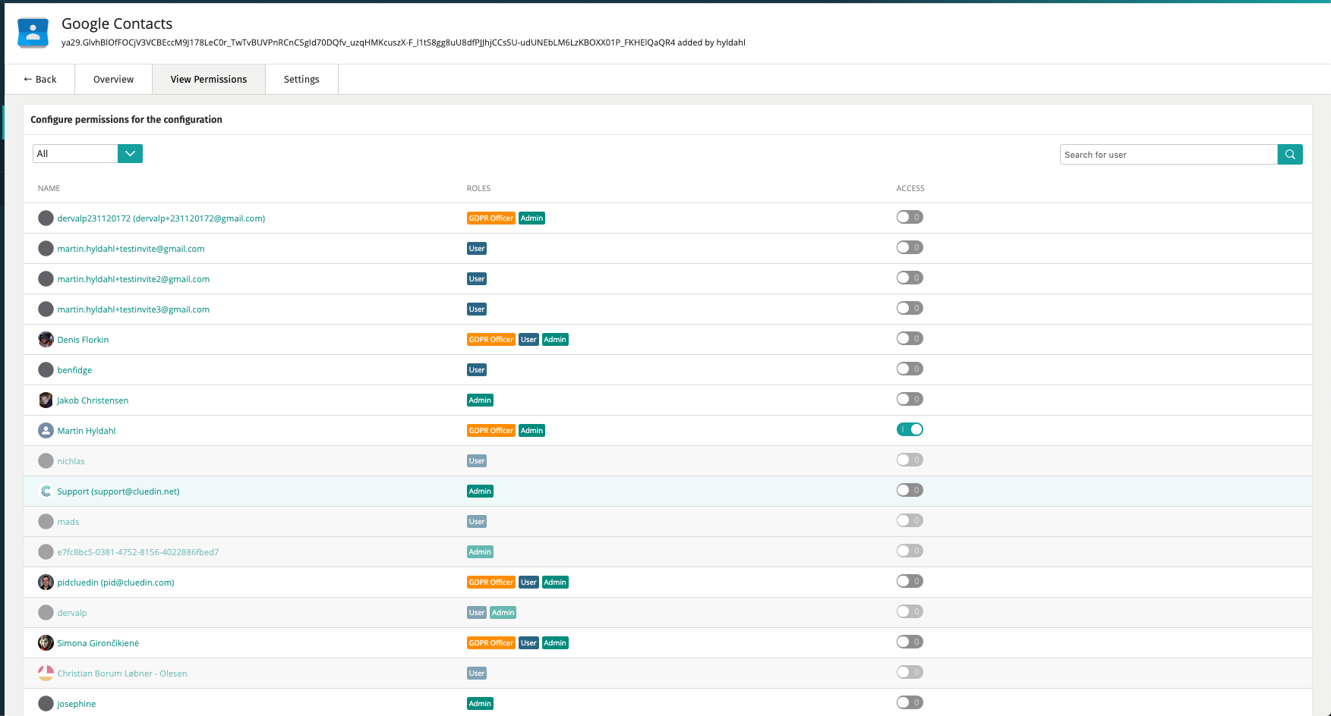Go back using the Back button
Screen dimensions: 1331x716
tap(40, 80)
